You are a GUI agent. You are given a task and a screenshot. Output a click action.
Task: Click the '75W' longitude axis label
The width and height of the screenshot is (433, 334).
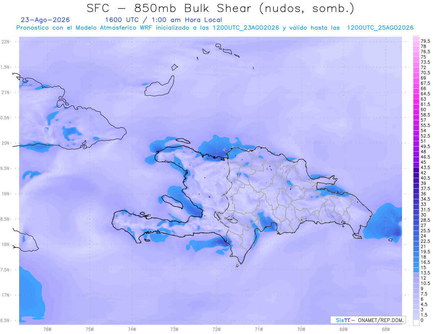click(89, 329)
